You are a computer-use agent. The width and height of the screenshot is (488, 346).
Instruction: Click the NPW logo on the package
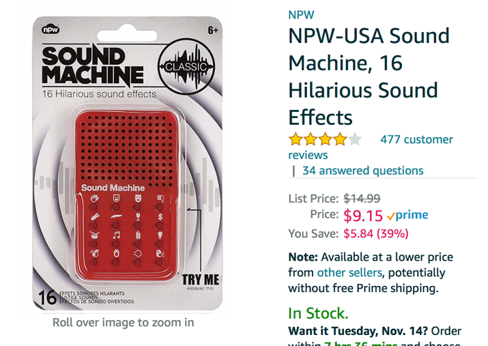pos(51,29)
